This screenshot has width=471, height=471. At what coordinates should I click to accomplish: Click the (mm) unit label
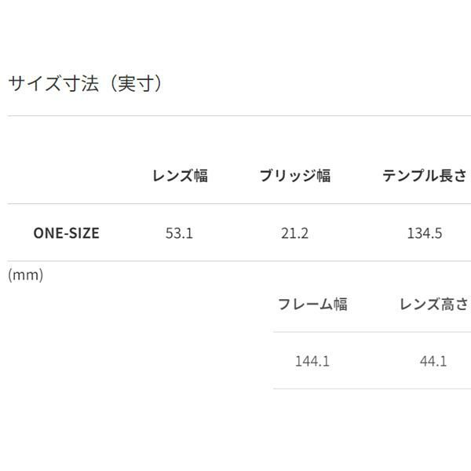tap(26, 275)
